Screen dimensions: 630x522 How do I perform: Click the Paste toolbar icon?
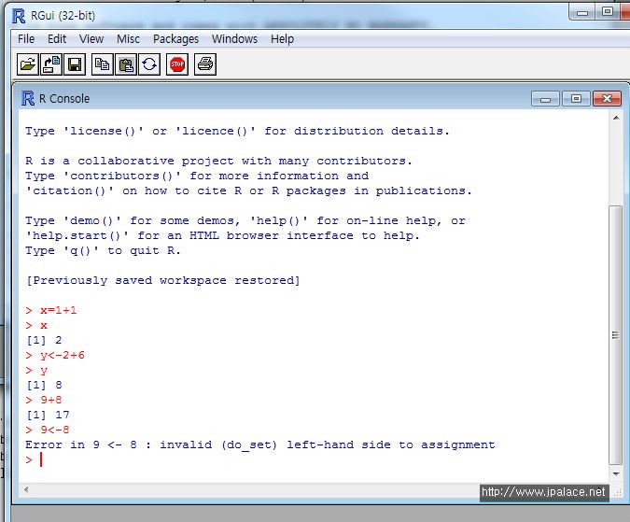126,64
